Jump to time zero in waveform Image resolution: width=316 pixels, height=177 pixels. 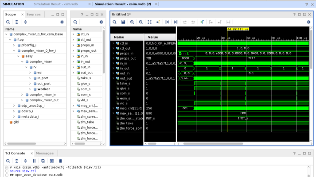pyautogui.click(x=167, y=22)
